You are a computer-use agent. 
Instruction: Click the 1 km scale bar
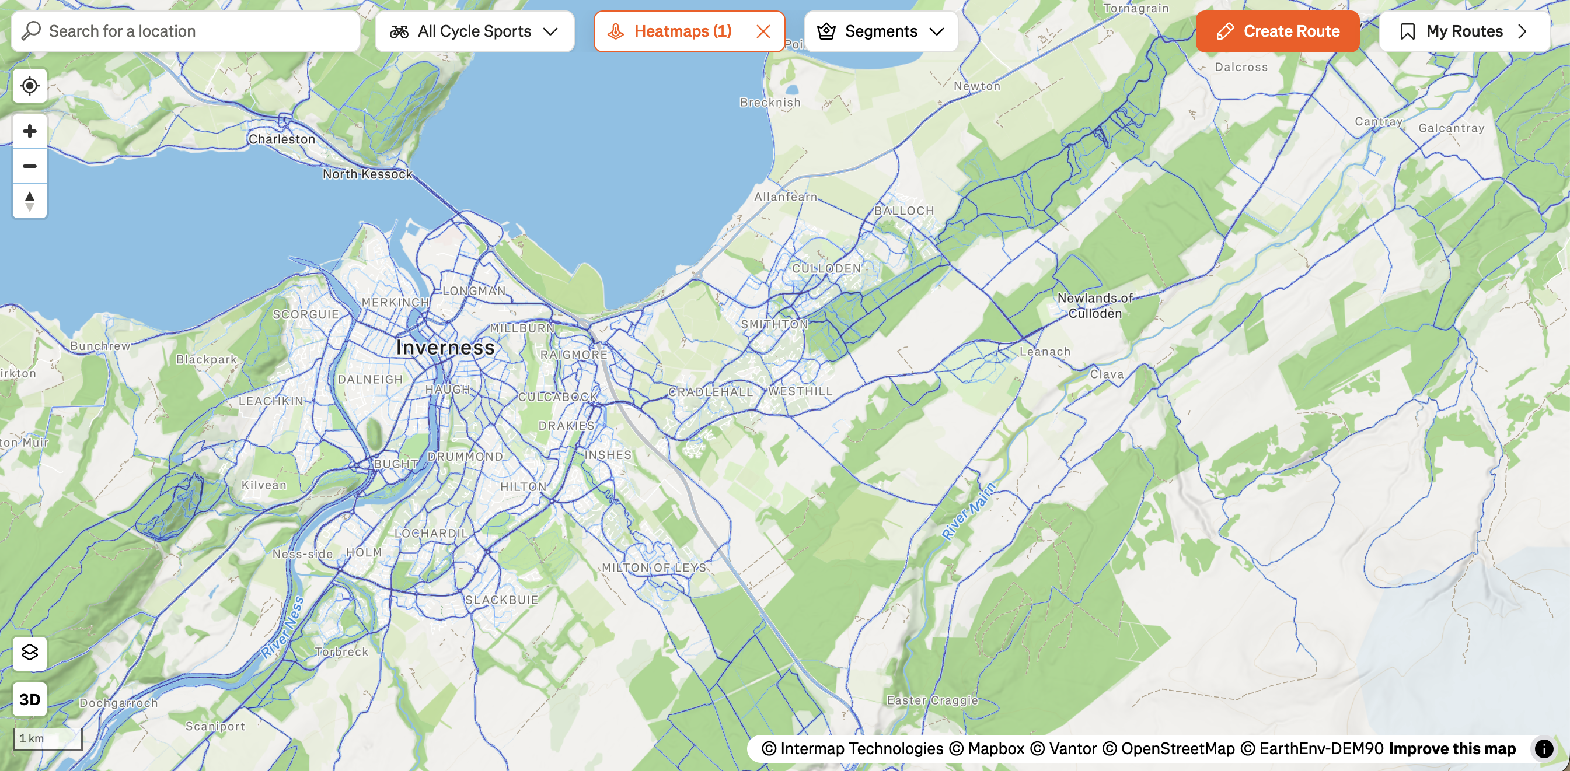(x=47, y=739)
